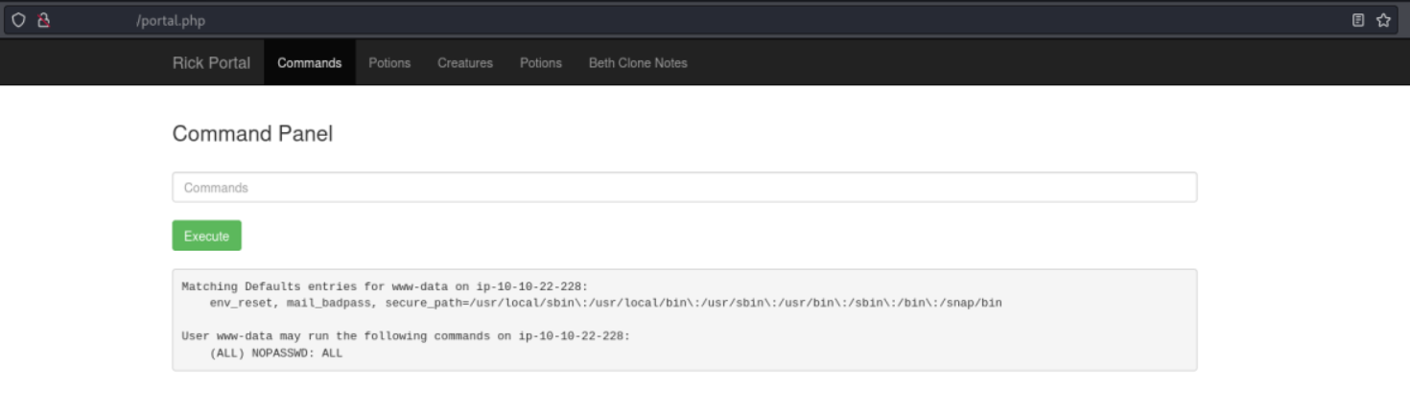
Task: Focus the Commands text input field
Action: point(684,188)
